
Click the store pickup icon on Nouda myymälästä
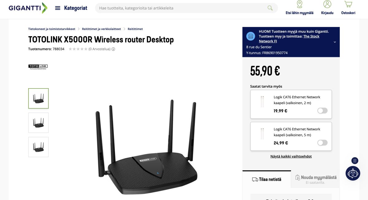297,177
